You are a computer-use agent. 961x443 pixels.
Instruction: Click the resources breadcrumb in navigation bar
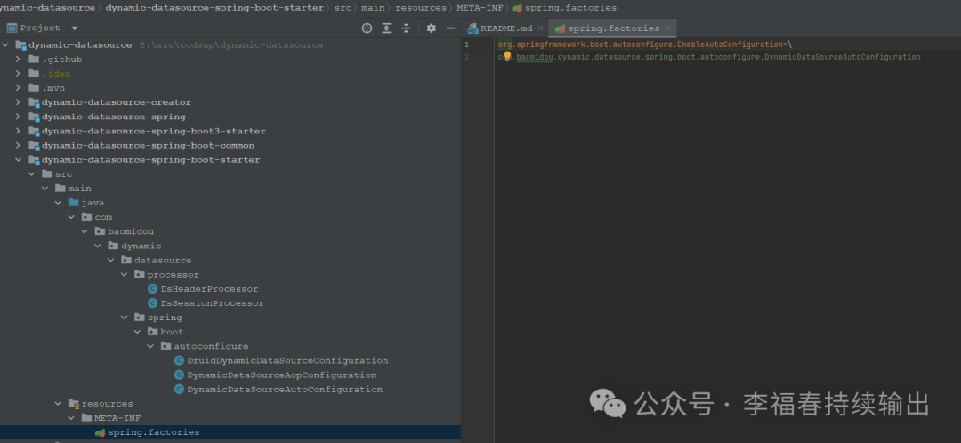[420, 8]
